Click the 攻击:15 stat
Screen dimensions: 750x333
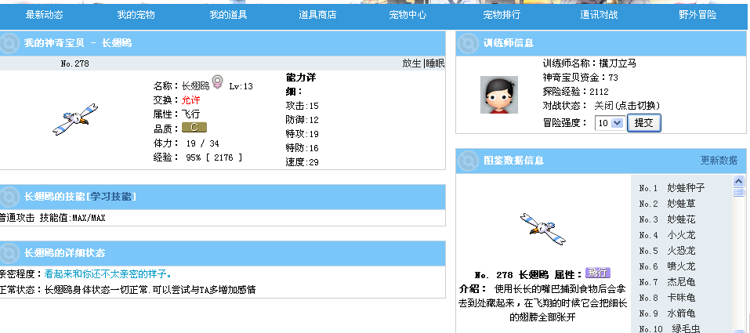click(x=302, y=106)
